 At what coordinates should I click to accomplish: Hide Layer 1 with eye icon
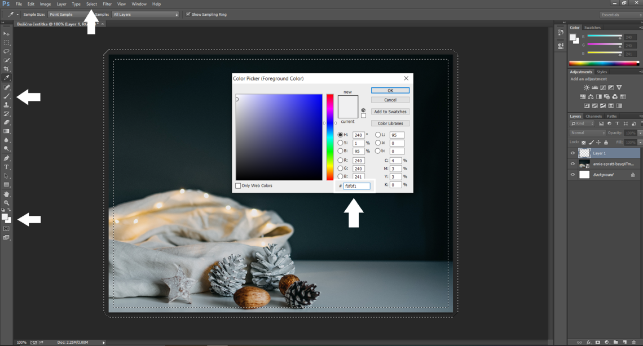pos(572,153)
